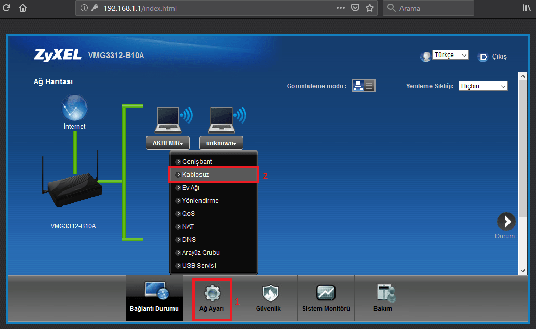Select QoS from the menu
536x329 pixels.
213,213
